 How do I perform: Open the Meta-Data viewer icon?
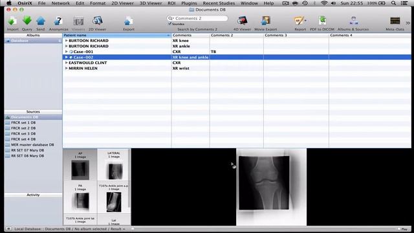(395, 21)
